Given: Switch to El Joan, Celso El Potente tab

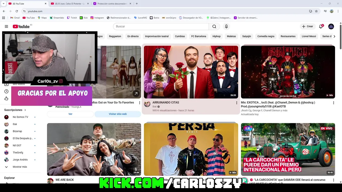Looking at the screenshot, I should pos(69,3).
